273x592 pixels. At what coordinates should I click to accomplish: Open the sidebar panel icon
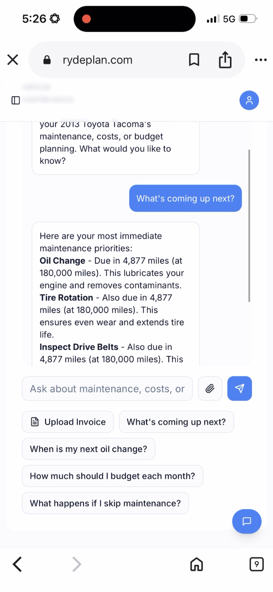(x=15, y=100)
